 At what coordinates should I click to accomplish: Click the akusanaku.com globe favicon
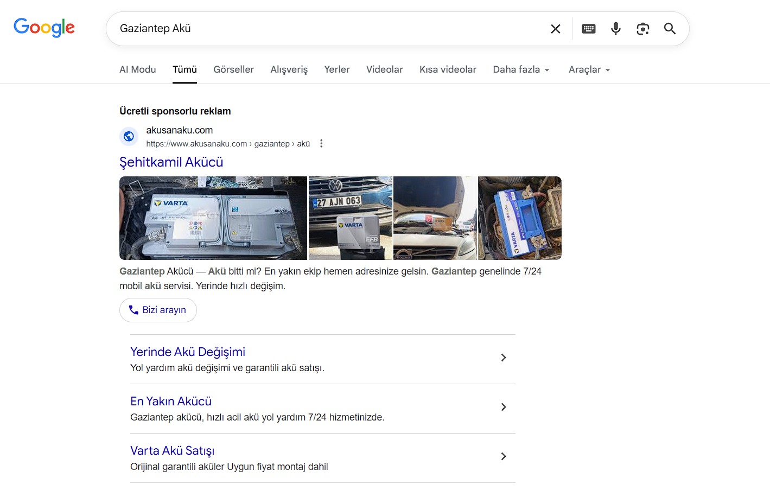(129, 137)
